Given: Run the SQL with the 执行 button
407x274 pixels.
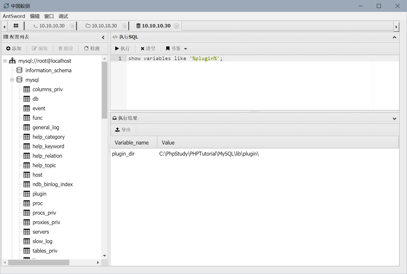Looking at the screenshot, I should (122, 49).
